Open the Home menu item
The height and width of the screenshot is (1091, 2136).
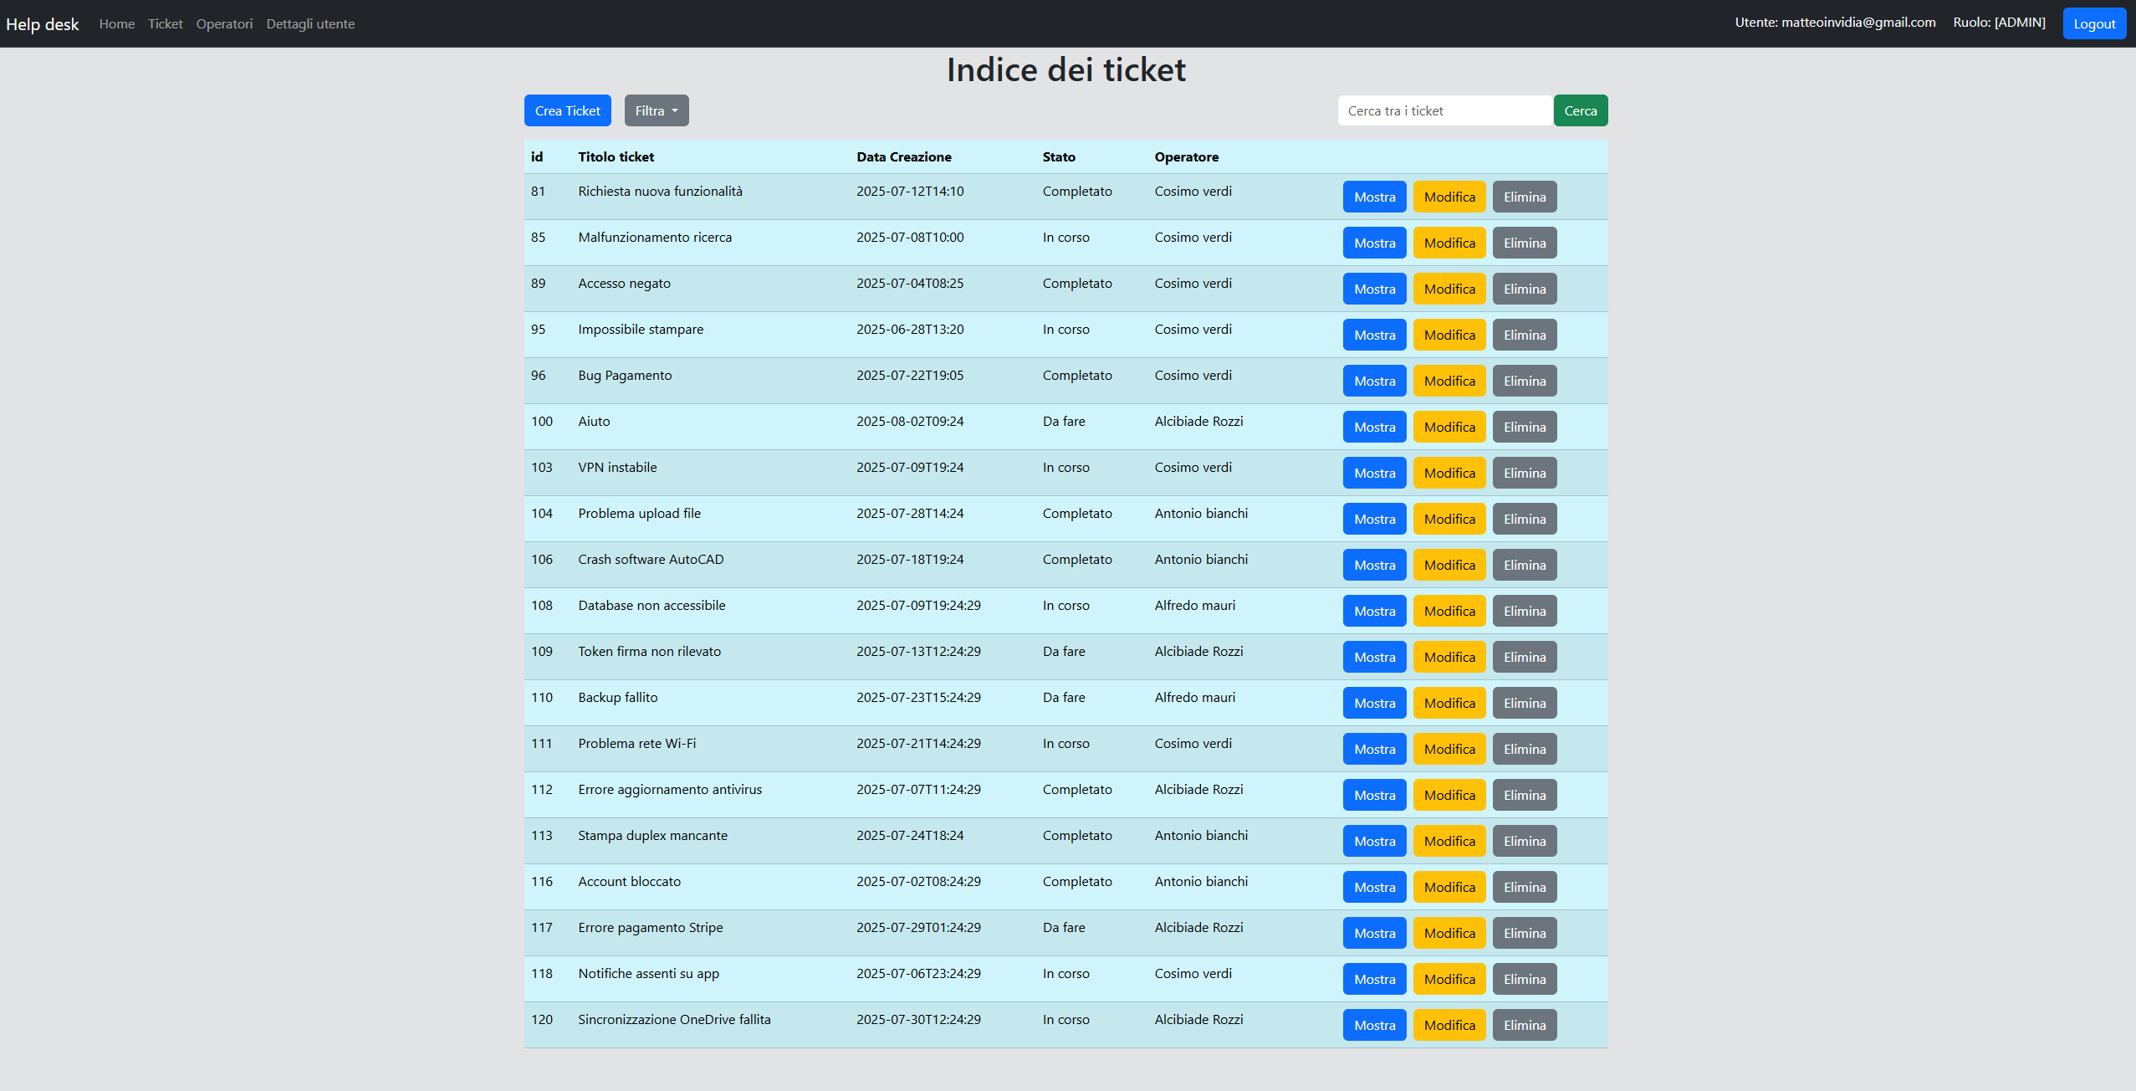[116, 23]
